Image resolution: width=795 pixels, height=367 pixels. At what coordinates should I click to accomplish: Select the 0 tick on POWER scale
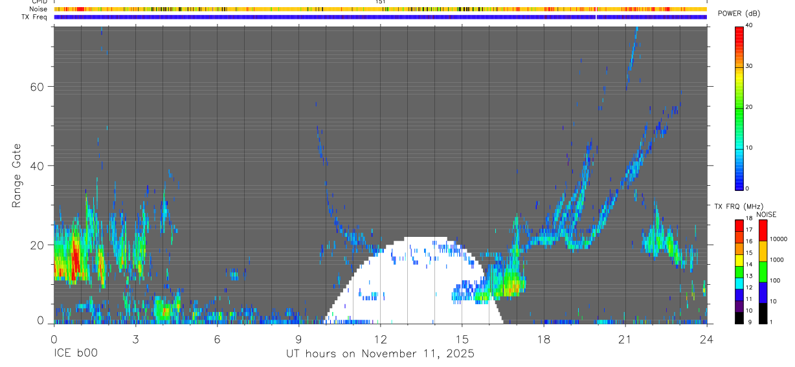coord(747,188)
